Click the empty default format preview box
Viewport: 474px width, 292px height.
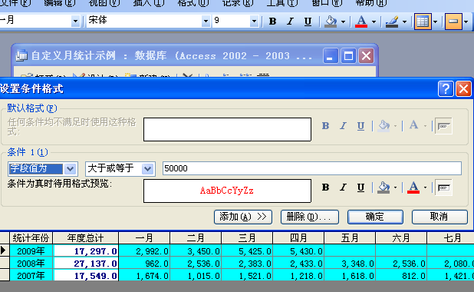[x=227, y=129]
